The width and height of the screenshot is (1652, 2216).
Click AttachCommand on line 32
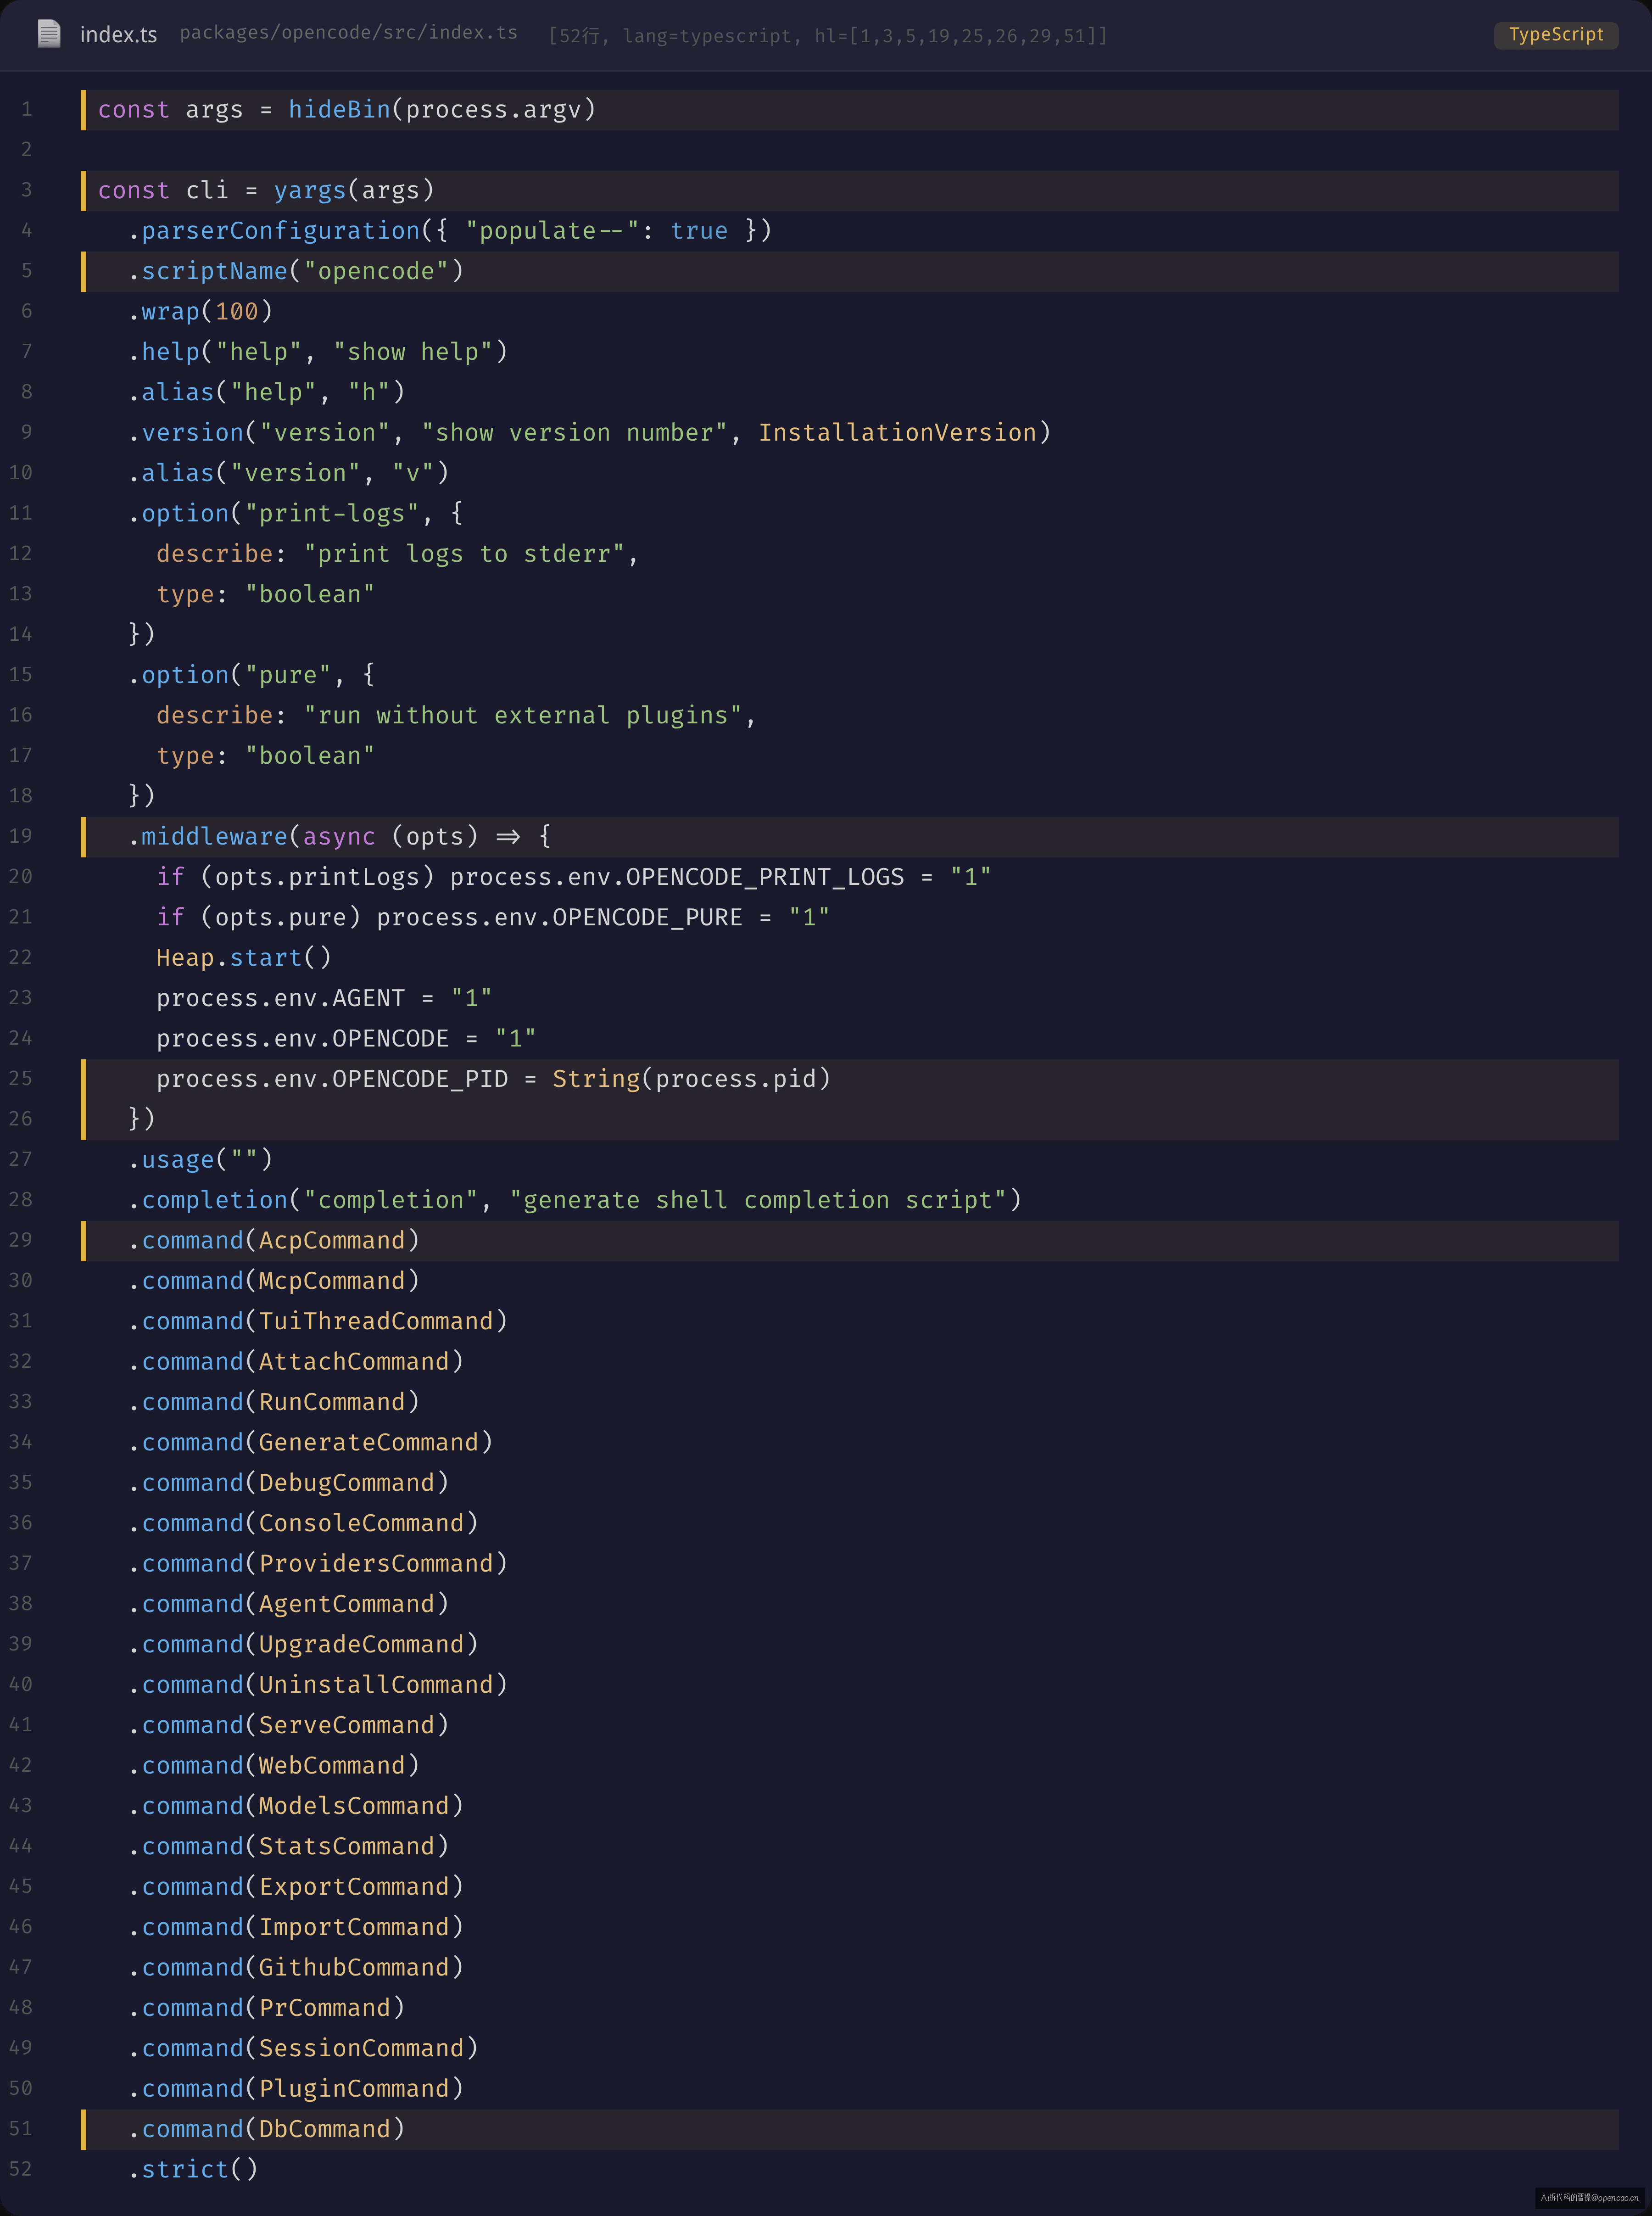pos(354,1362)
